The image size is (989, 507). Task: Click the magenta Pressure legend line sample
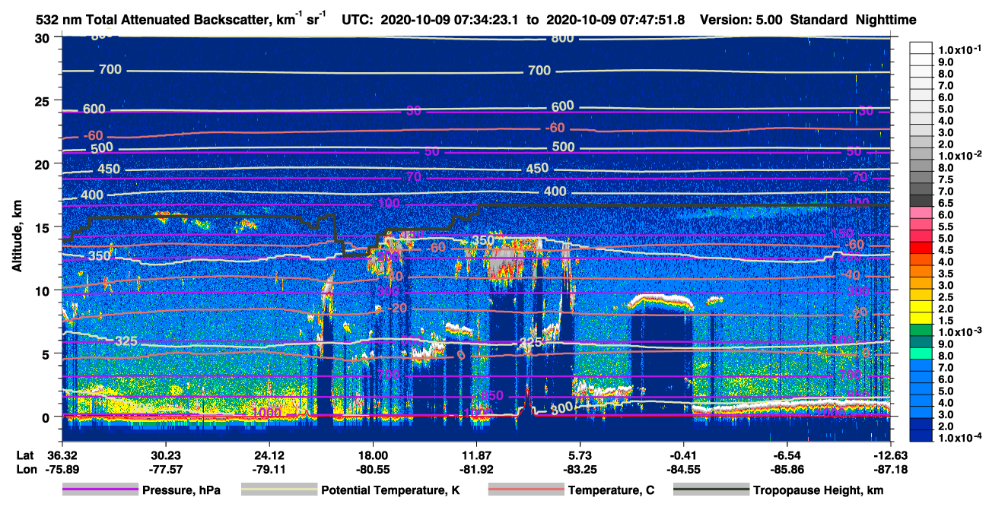point(100,490)
